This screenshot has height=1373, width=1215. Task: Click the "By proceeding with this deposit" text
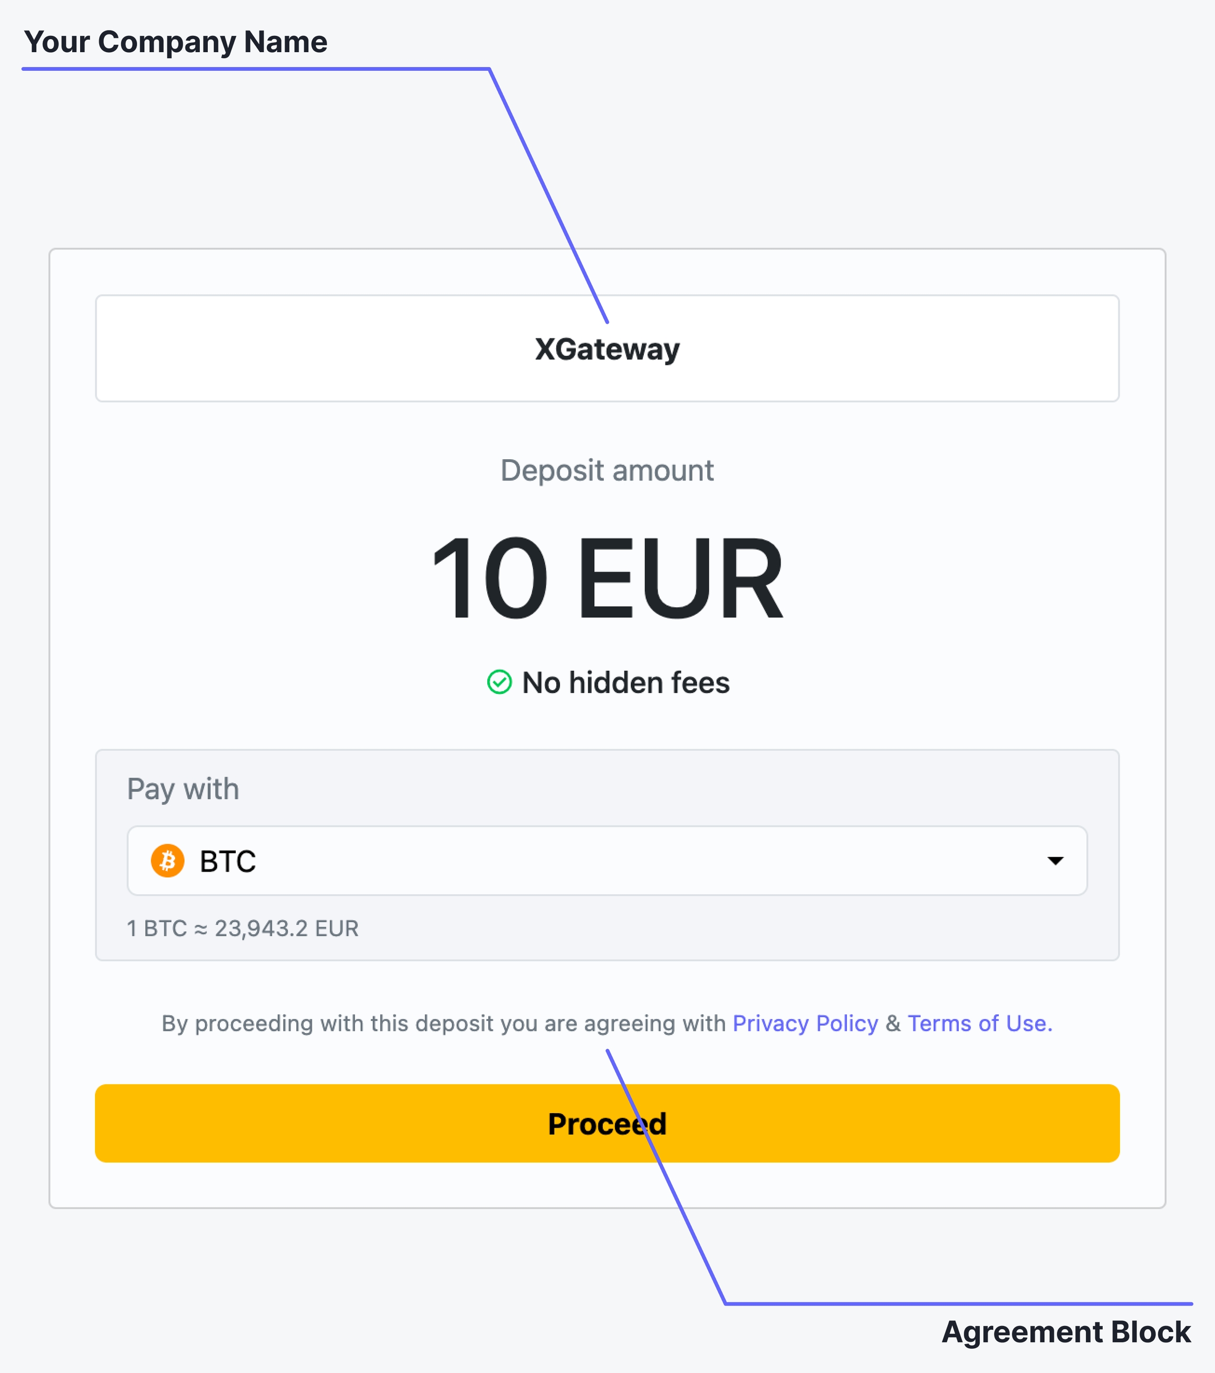click(443, 1023)
